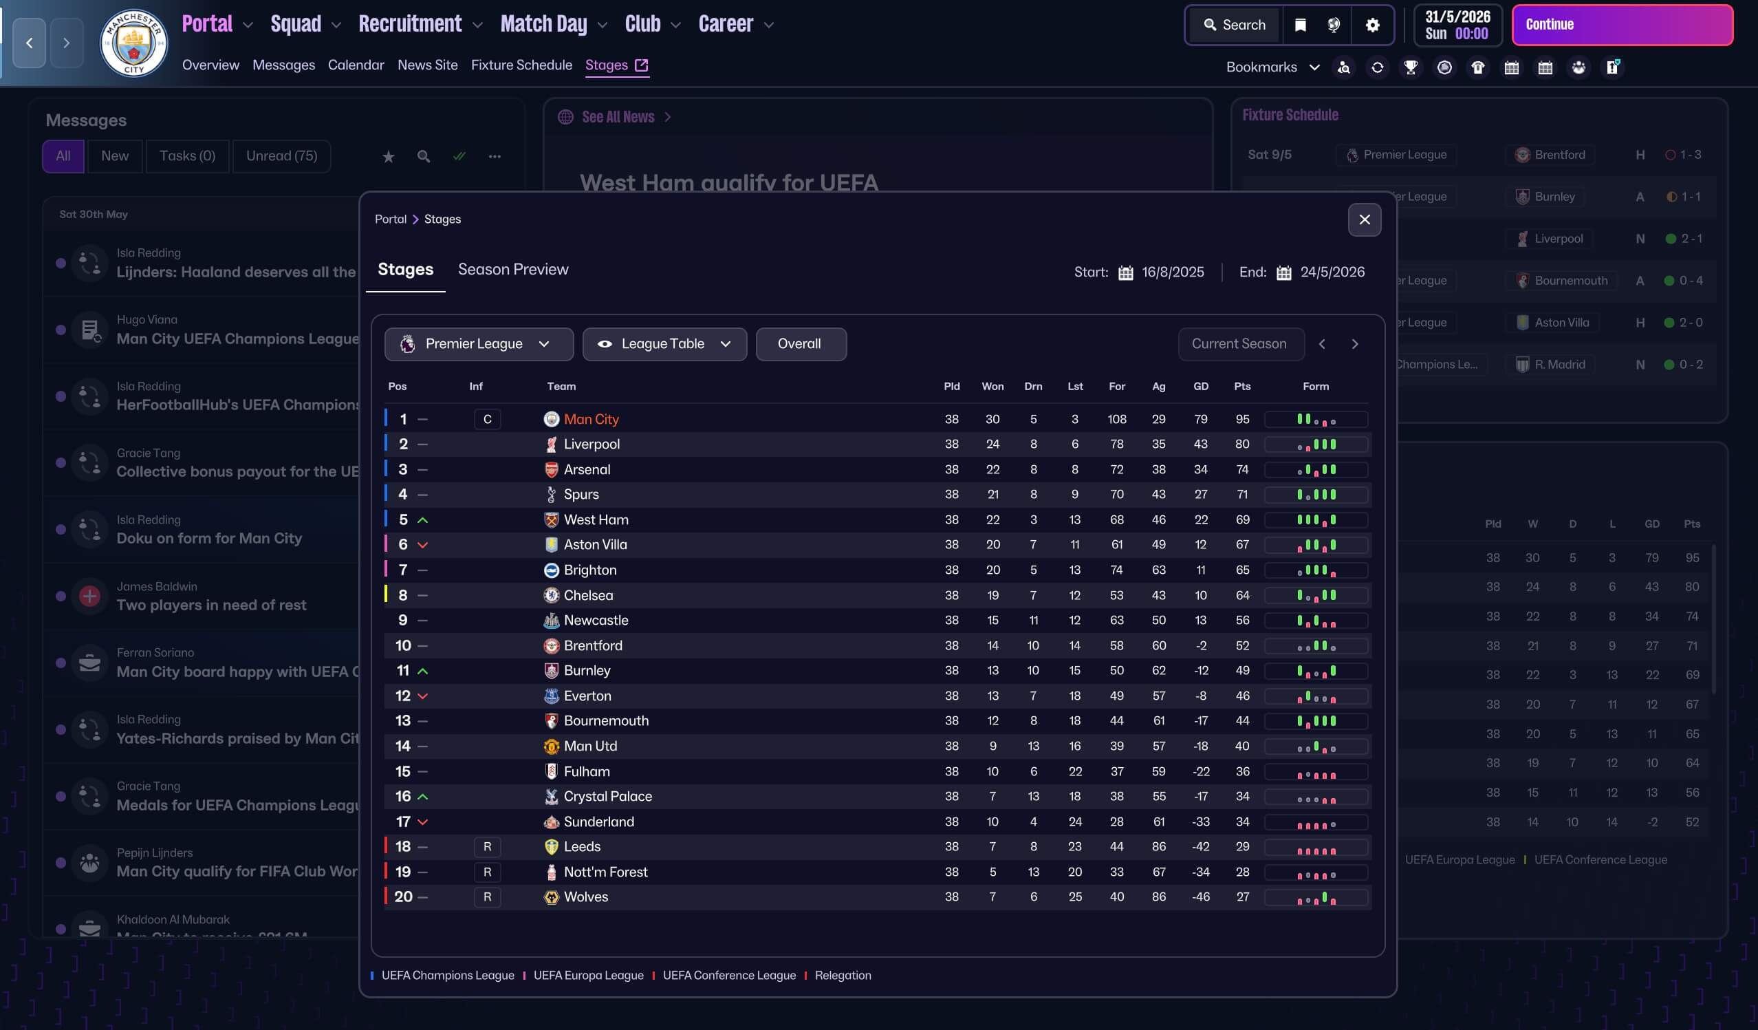Toggle the starred messages filter
Screen dimensions: 1758x1030
click(389, 156)
